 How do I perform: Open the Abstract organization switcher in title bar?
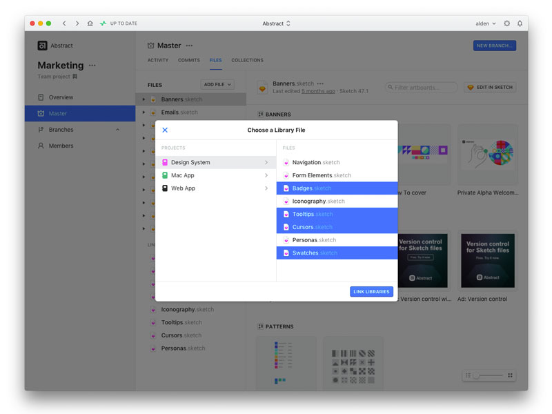[277, 23]
